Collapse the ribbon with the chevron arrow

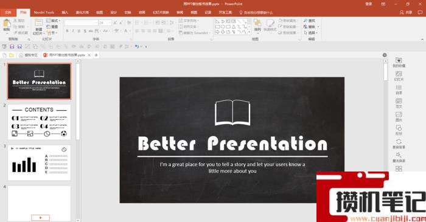pos(422,40)
